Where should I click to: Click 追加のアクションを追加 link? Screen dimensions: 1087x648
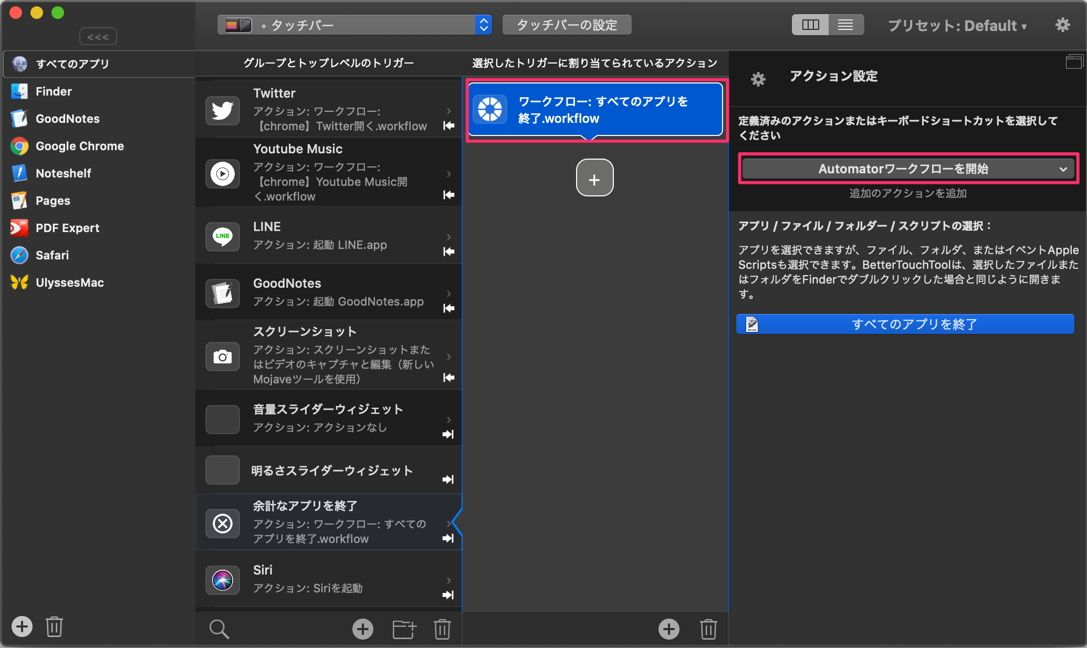[x=907, y=193]
